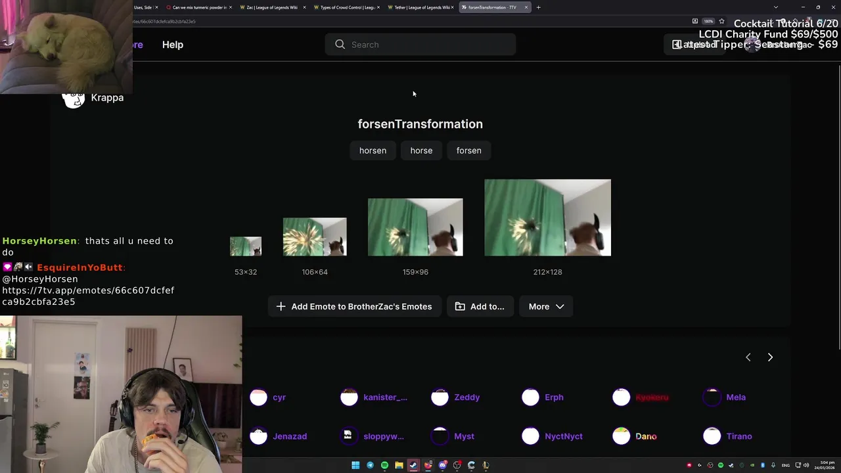The height and width of the screenshot is (473, 841).
Task: Open a new browser tab
Action: (538, 7)
